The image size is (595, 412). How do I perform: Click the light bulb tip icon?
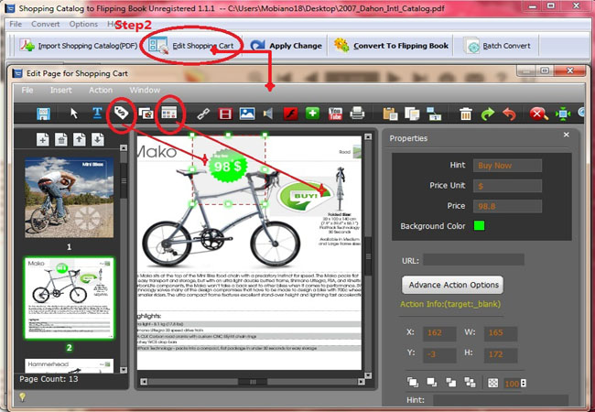point(22,397)
